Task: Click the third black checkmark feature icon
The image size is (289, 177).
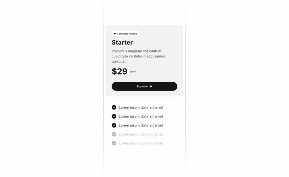Action: coord(114,125)
